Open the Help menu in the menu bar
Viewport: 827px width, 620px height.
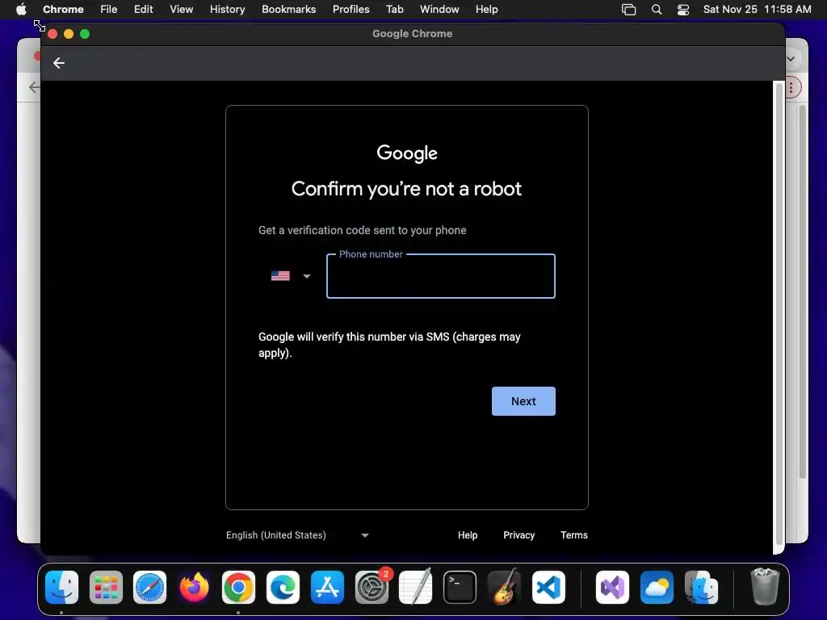(x=486, y=10)
